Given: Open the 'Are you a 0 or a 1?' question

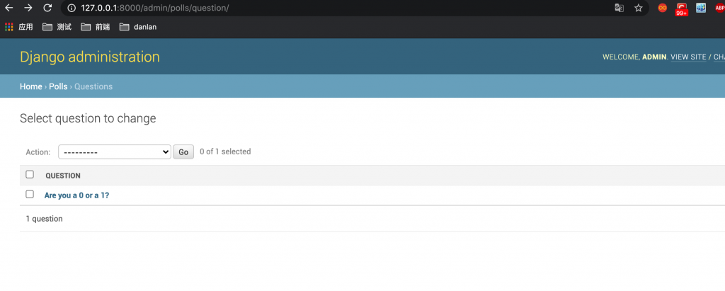Looking at the screenshot, I should (76, 195).
